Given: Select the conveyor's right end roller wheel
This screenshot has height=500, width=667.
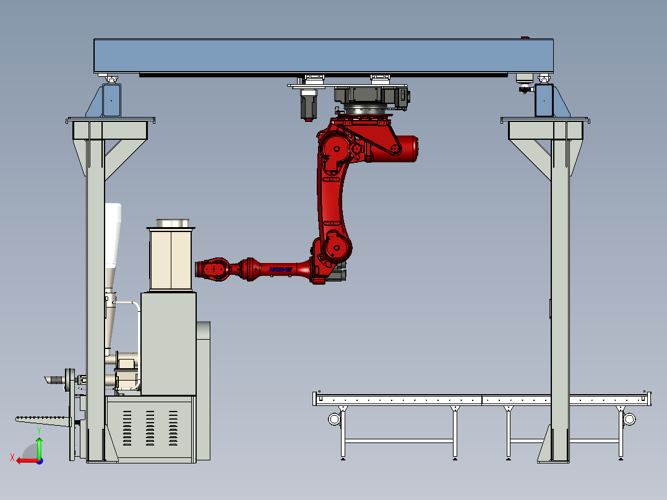Looking at the screenshot, I should pos(630,419).
